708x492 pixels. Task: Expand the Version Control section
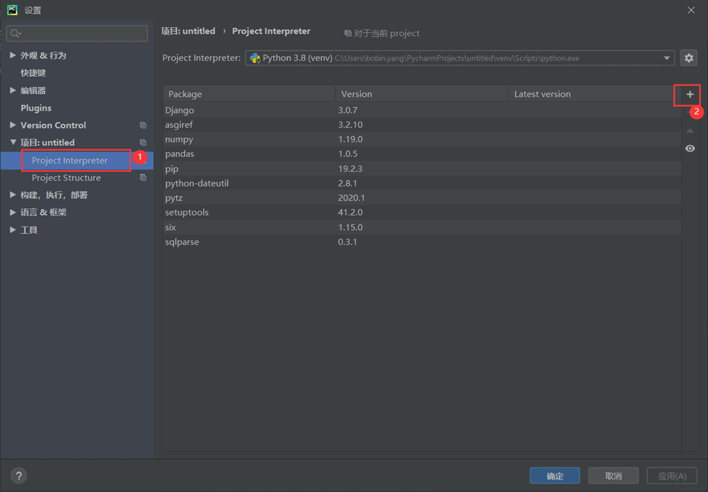pyautogui.click(x=12, y=125)
